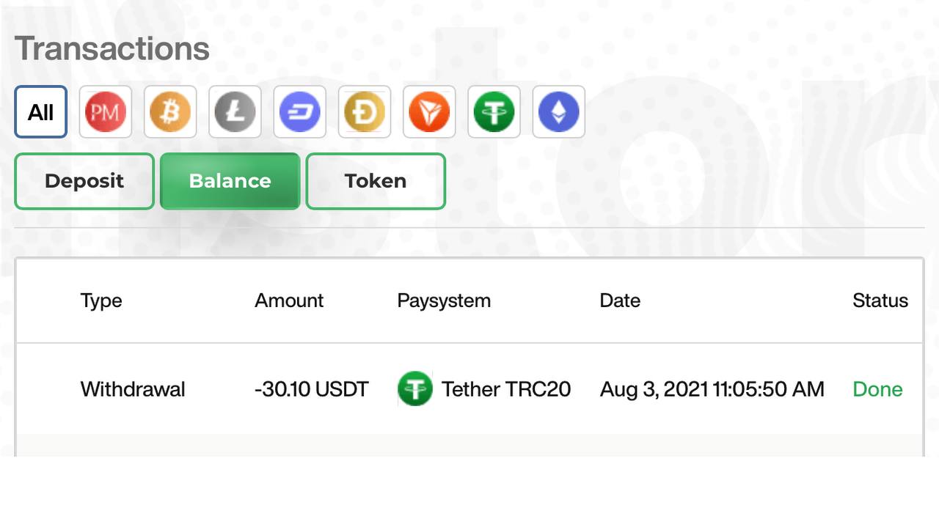Click the Status column header

coord(880,301)
